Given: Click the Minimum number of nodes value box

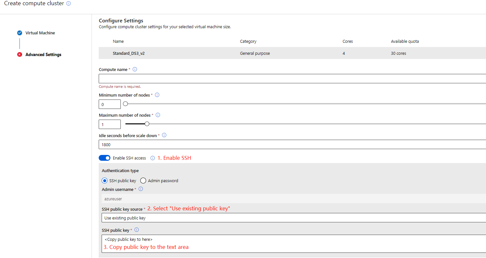Looking at the screenshot, I should [x=110, y=104].
